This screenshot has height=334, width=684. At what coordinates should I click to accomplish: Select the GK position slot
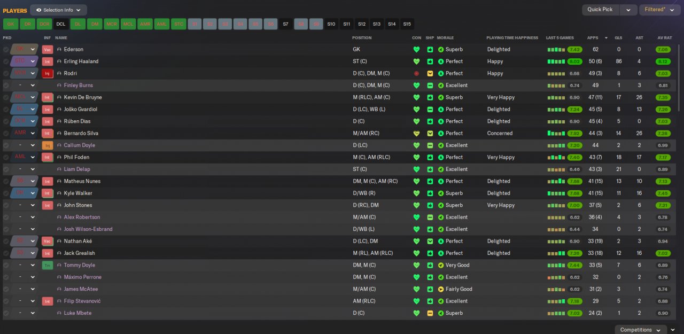click(11, 24)
